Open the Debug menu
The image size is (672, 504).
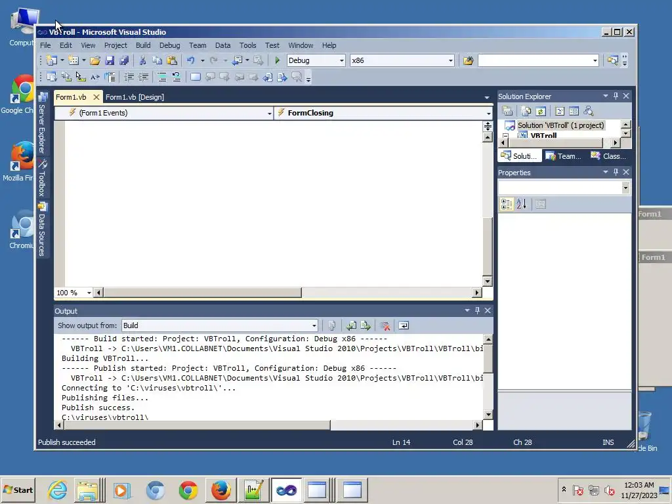(170, 45)
